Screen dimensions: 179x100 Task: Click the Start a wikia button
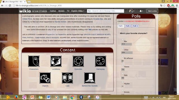click(152, 11)
